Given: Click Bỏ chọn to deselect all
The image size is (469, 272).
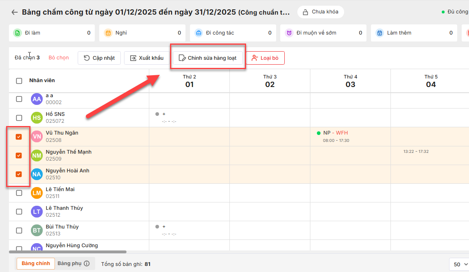Looking at the screenshot, I should pos(59,58).
